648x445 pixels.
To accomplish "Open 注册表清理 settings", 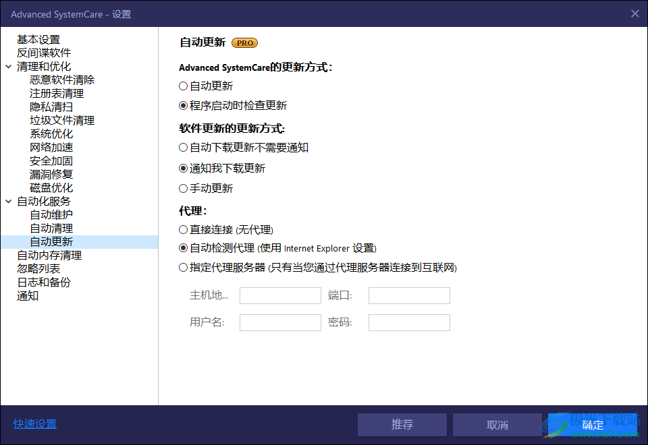I will click(57, 94).
